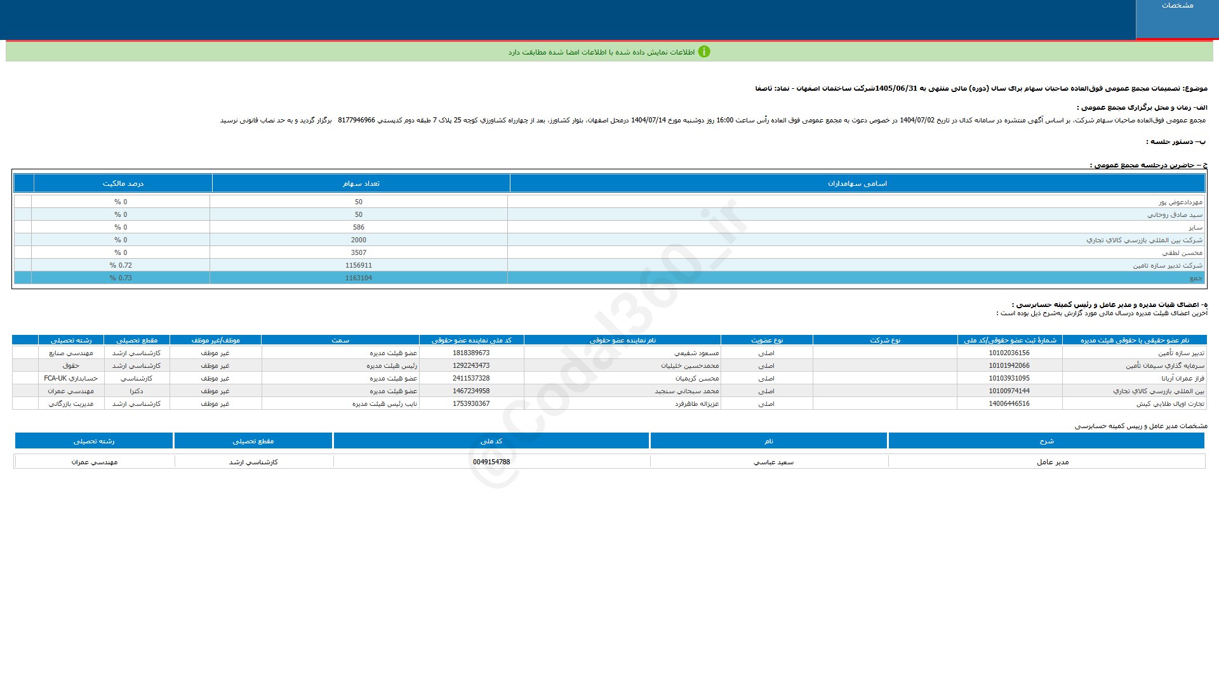Click national code 1818389673 cell
Image resolution: width=1219 pixels, height=685 pixels.
coord(471,353)
